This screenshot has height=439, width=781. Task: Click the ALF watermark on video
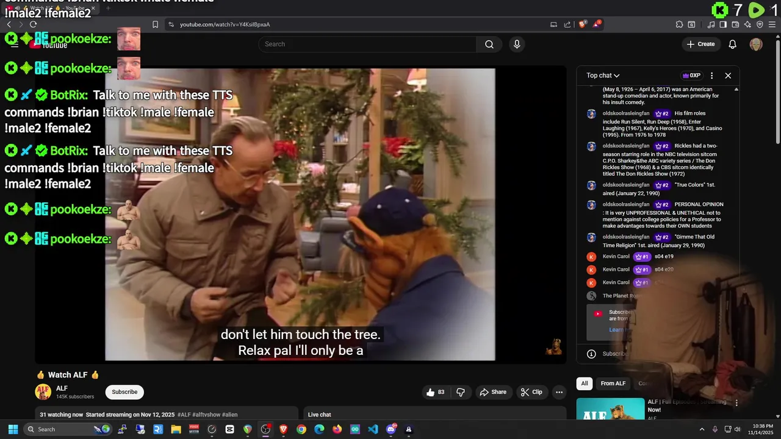tap(554, 346)
